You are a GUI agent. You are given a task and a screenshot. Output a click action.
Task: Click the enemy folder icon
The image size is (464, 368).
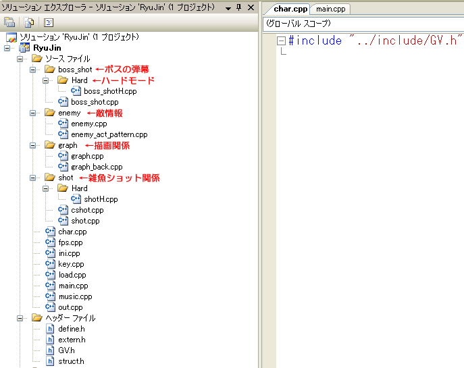coord(50,112)
